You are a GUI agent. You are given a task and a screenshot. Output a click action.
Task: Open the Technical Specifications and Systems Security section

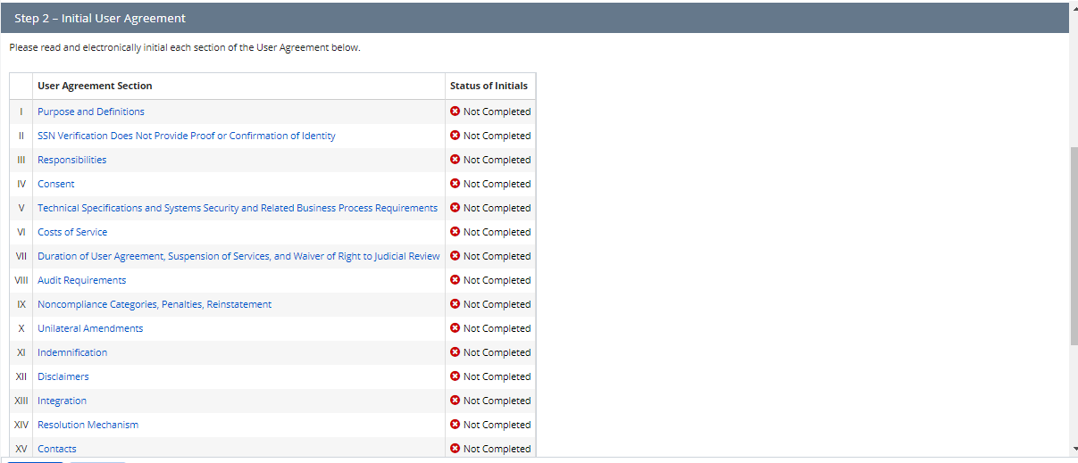(237, 208)
